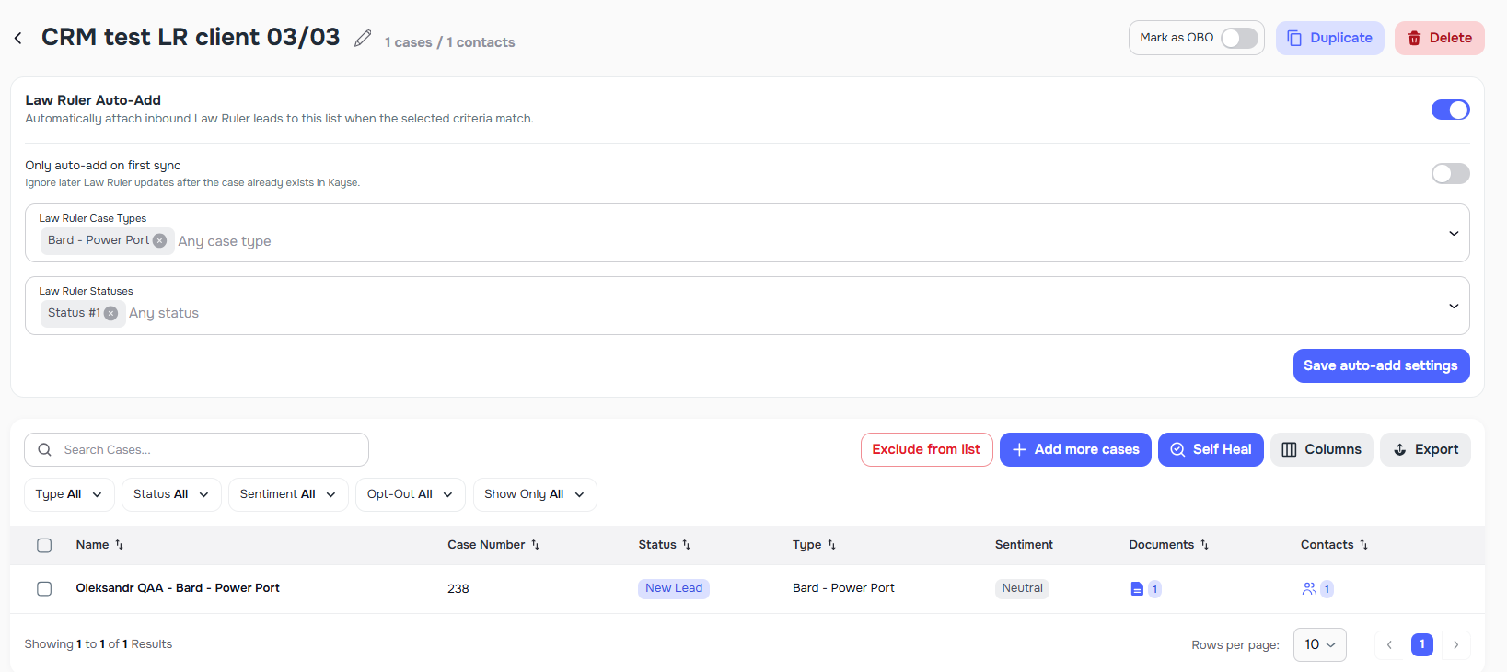Open the Sentiment All filter
This screenshot has width=1507, height=672.
[x=287, y=494]
